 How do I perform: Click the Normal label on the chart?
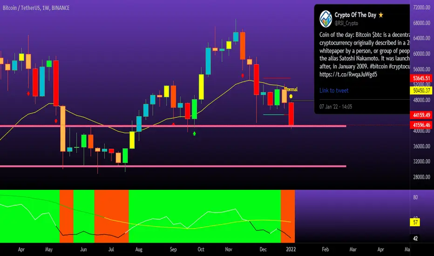tap(291, 89)
